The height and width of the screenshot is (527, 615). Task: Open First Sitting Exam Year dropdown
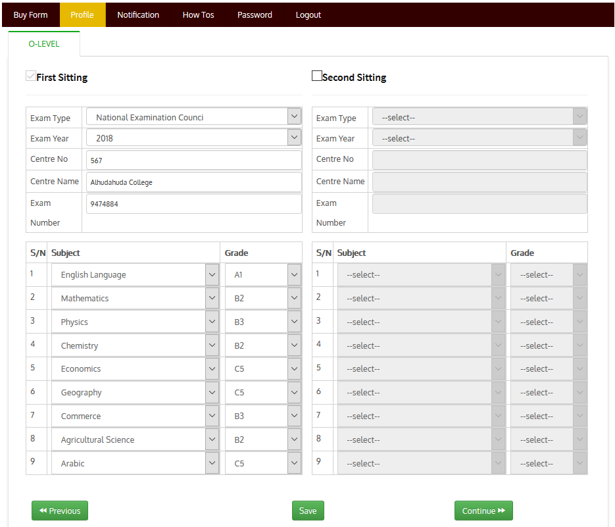[x=194, y=138]
